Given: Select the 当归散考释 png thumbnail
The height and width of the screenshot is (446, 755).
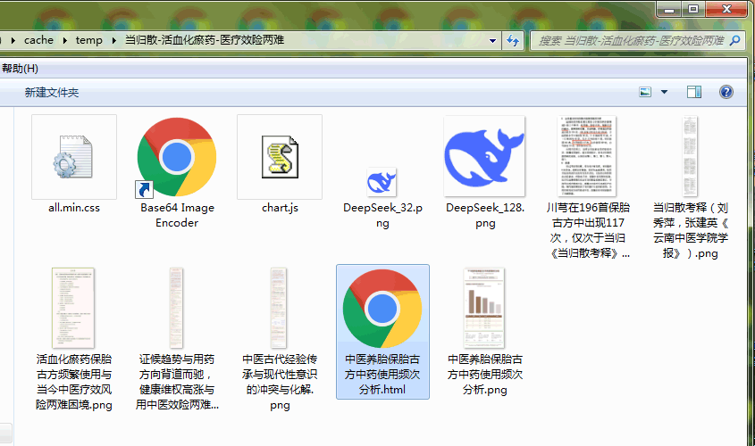Looking at the screenshot, I should (690, 157).
